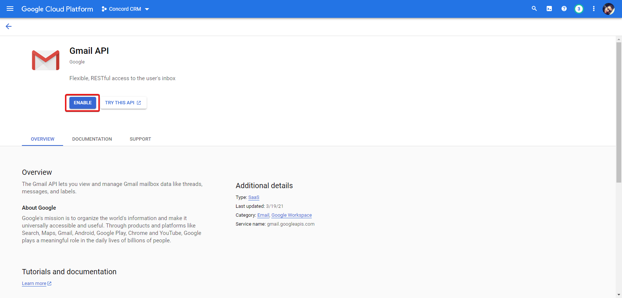Open the Email category link
This screenshot has height=298, width=622.
tap(263, 215)
